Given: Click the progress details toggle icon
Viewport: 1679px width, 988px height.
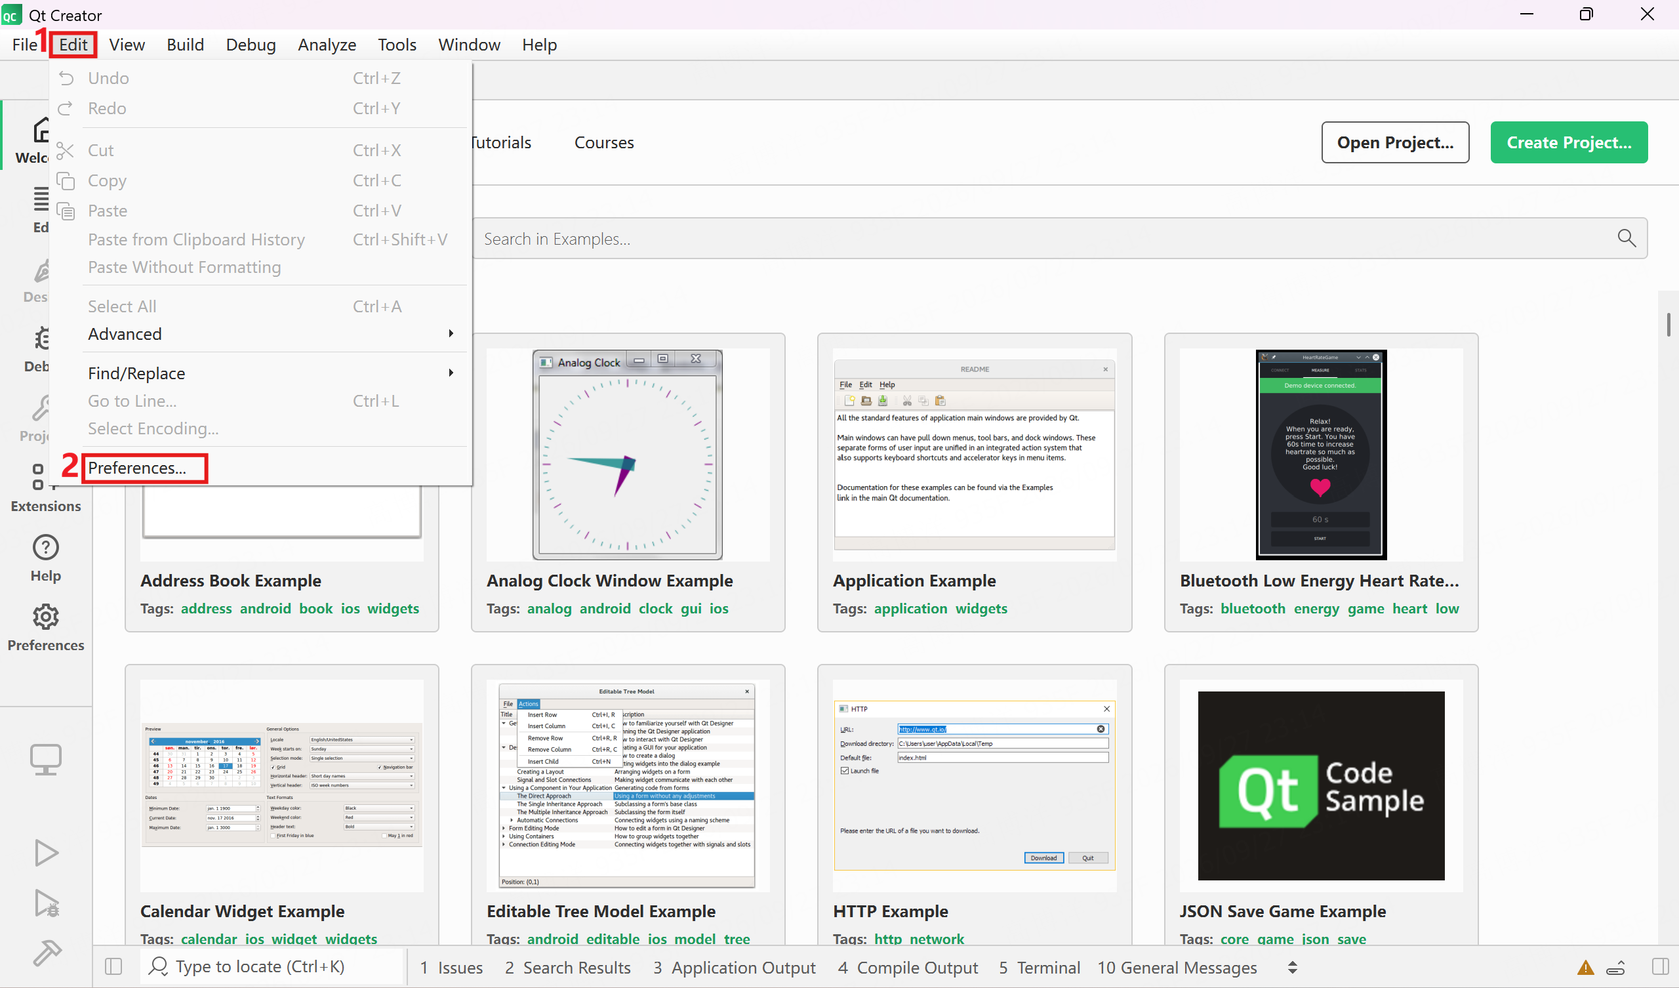Looking at the screenshot, I should tap(1615, 967).
